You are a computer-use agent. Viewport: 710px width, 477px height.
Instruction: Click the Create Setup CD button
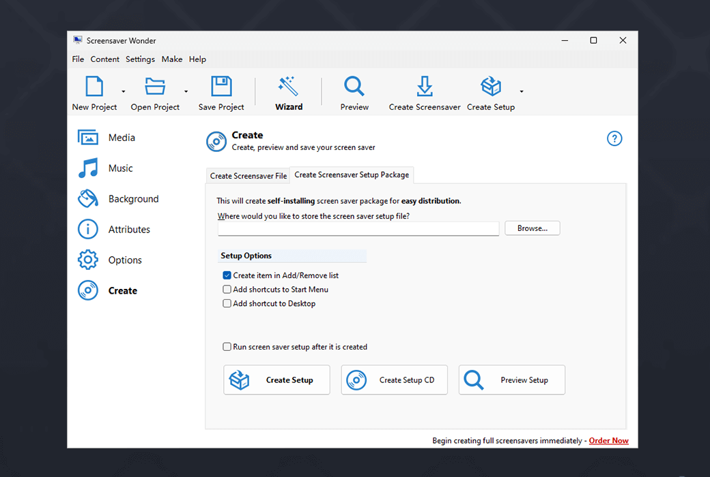point(395,380)
